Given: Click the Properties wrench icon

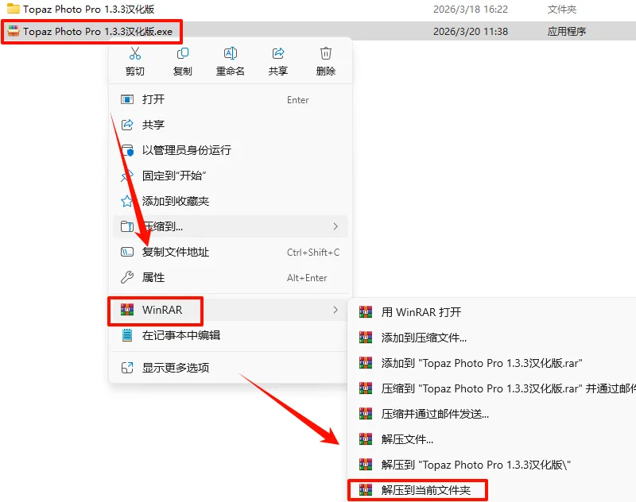Looking at the screenshot, I should pyautogui.click(x=127, y=277).
